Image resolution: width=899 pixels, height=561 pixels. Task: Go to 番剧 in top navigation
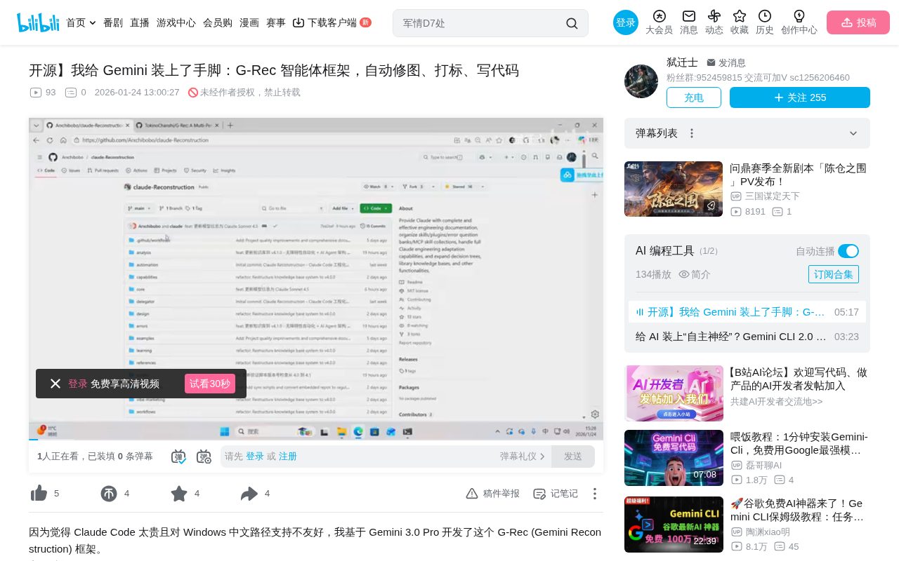[x=113, y=22]
